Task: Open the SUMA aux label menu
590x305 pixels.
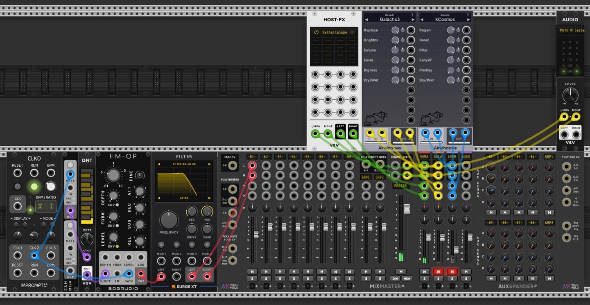Action: pyautogui.click(x=424, y=157)
